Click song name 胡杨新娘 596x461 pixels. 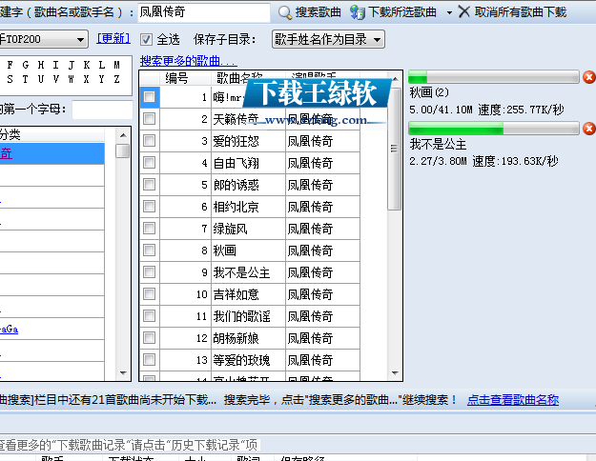pyautogui.click(x=236, y=338)
